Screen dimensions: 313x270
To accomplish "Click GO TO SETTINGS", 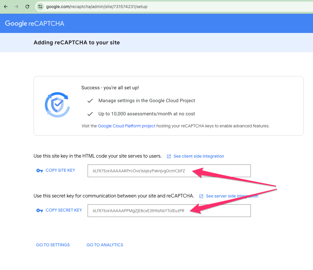I will coord(53,245).
